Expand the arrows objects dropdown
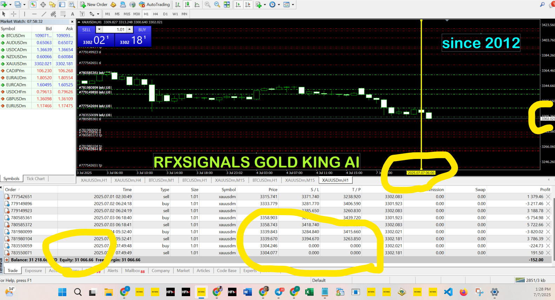555x300 pixels. coord(98,14)
